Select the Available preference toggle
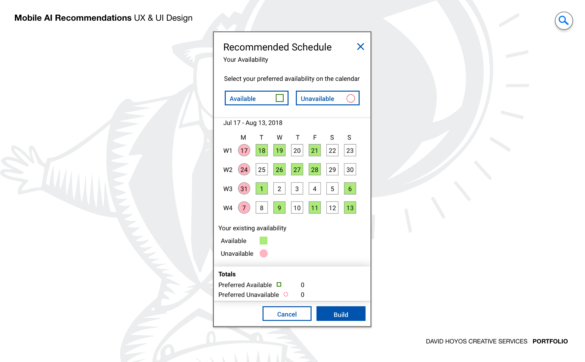585x362 pixels. click(x=257, y=98)
